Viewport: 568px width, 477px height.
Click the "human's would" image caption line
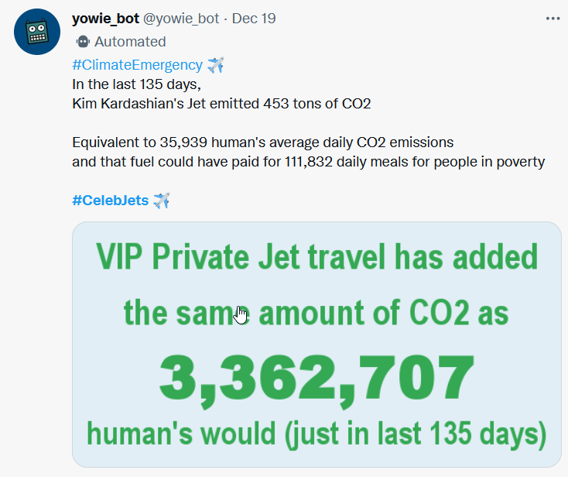coord(317,433)
